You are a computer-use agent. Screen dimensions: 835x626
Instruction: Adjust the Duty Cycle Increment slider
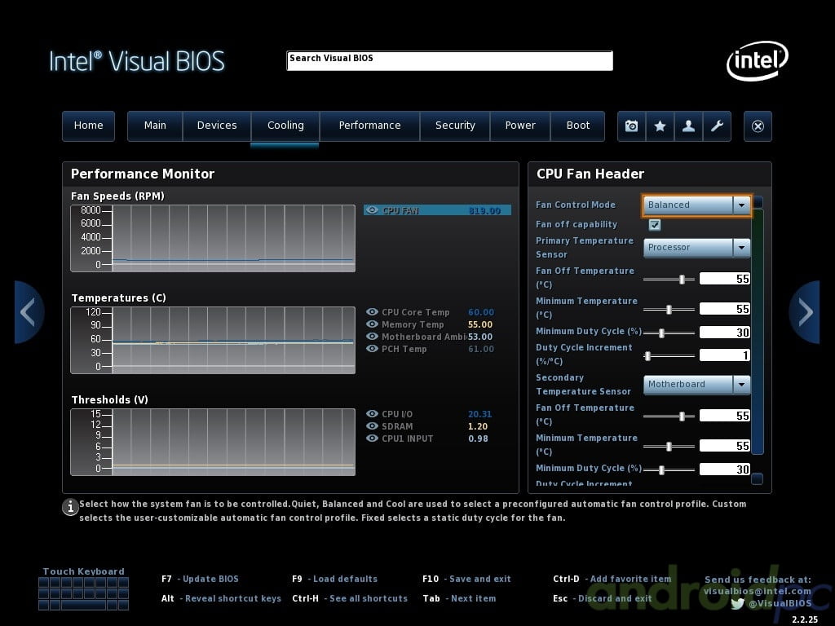tap(648, 356)
